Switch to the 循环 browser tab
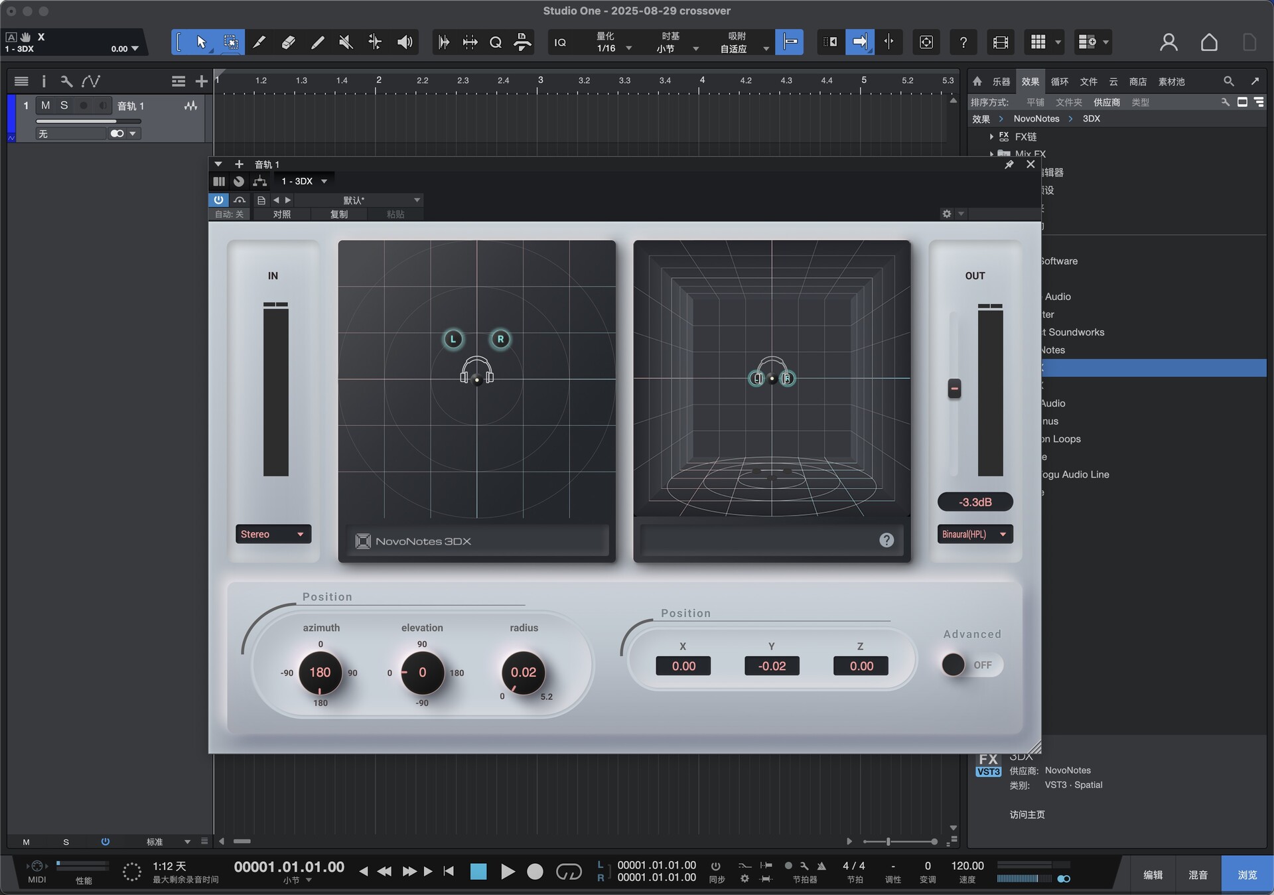 1059,82
